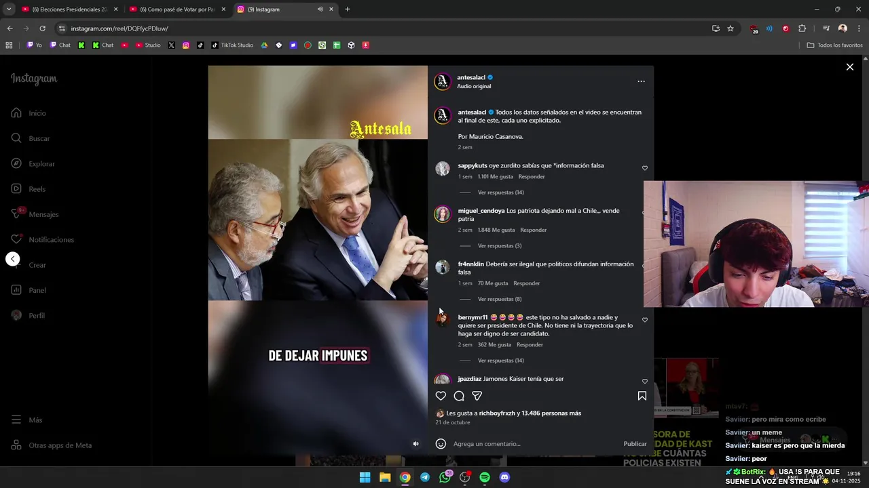Click the address bar URL

click(x=119, y=28)
